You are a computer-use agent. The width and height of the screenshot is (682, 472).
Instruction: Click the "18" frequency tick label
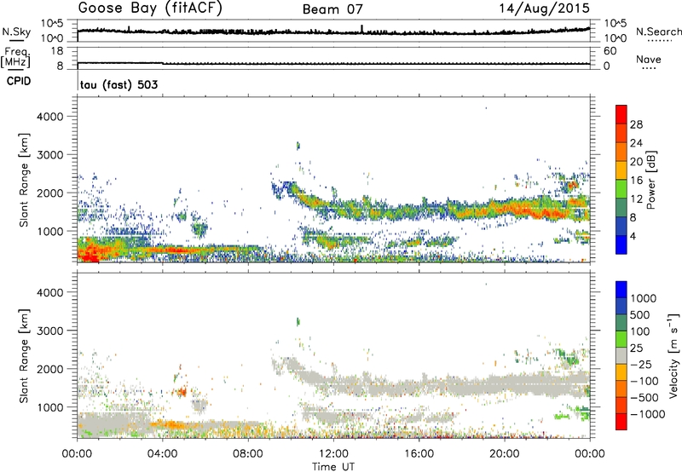57,51
